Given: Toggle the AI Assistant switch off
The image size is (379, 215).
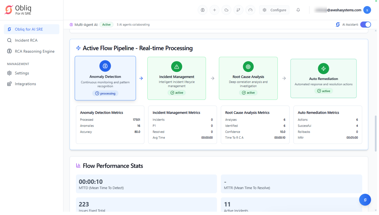Looking at the screenshot, I should point(365,25).
